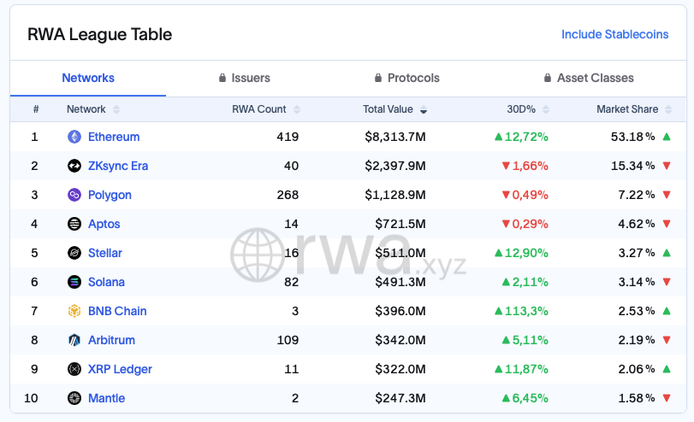The image size is (694, 422).
Task: Click the Aptos network logo icon
Action: click(x=74, y=224)
